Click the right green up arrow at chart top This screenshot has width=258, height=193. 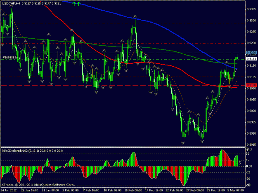tap(78, 4)
